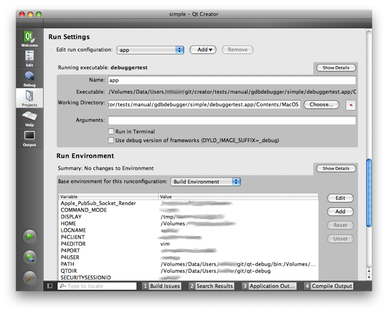Toggle Show Details for Run Environment
This screenshot has width=388, height=313.
pyautogui.click(x=336, y=168)
